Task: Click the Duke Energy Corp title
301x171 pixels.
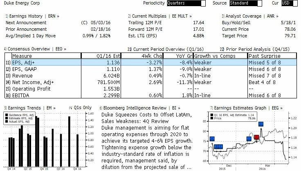Action: point(22,3)
